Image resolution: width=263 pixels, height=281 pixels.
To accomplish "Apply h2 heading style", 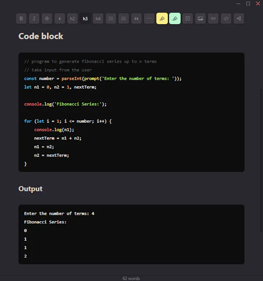I will [72, 18].
